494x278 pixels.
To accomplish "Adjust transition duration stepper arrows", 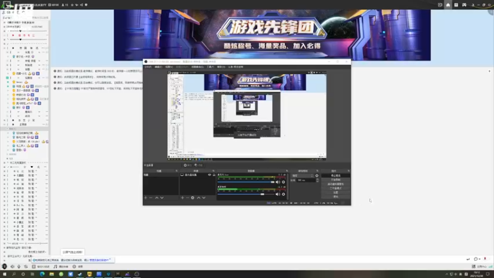I will pos(317,180).
